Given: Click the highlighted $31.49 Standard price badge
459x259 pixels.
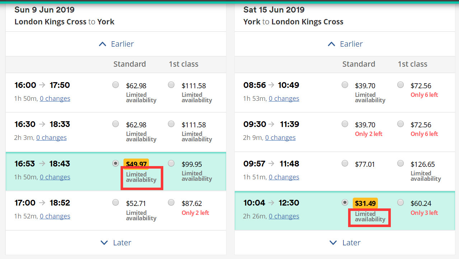Looking at the screenshot, I should click(x=365, y=203).
